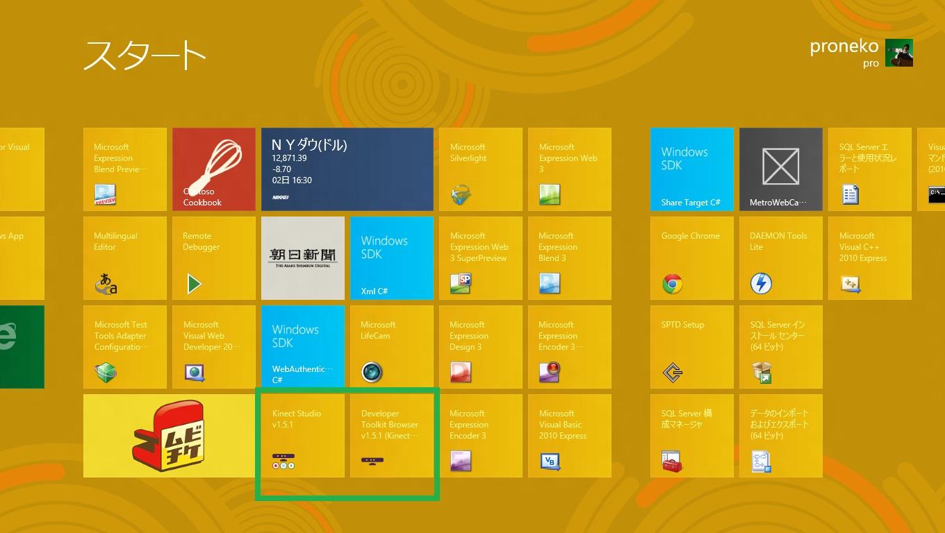The image size is (945, 533).
Task: Open the Windows SDK Share Target C# tile
Action: pos(692,169)
